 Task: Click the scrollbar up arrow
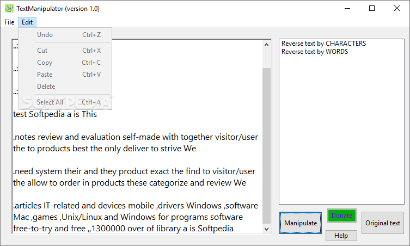coord(266,45)
